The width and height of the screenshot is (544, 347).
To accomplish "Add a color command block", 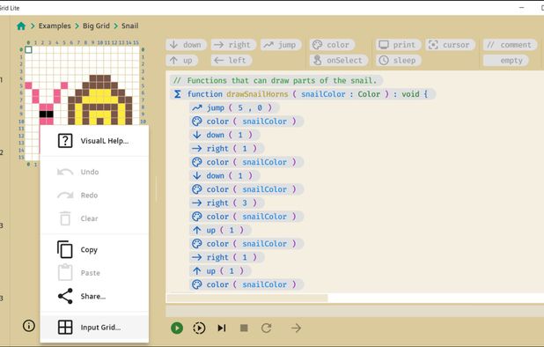I will [x=332, y=45].
